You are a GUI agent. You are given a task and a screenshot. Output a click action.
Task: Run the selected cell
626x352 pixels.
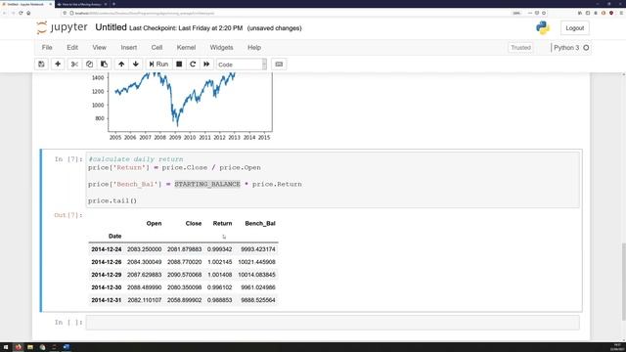[158, 65]
